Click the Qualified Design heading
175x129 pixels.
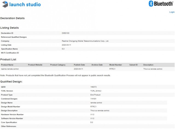(x=11, y=81)
